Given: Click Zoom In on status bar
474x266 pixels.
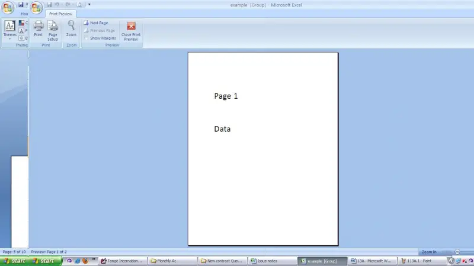Looking at the screenshot, I should click(429, 252).
